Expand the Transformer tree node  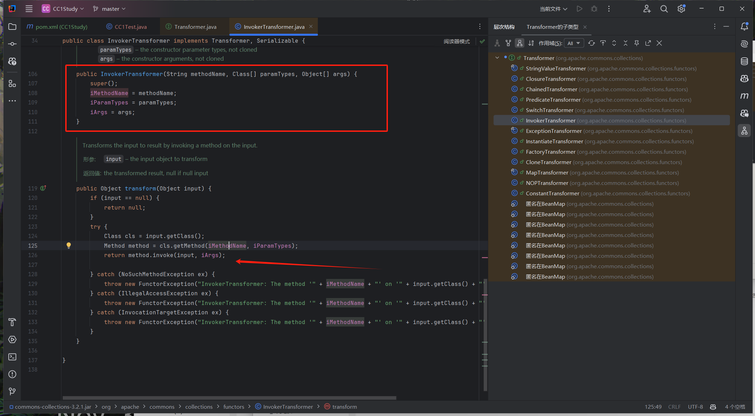coord(496,57)
